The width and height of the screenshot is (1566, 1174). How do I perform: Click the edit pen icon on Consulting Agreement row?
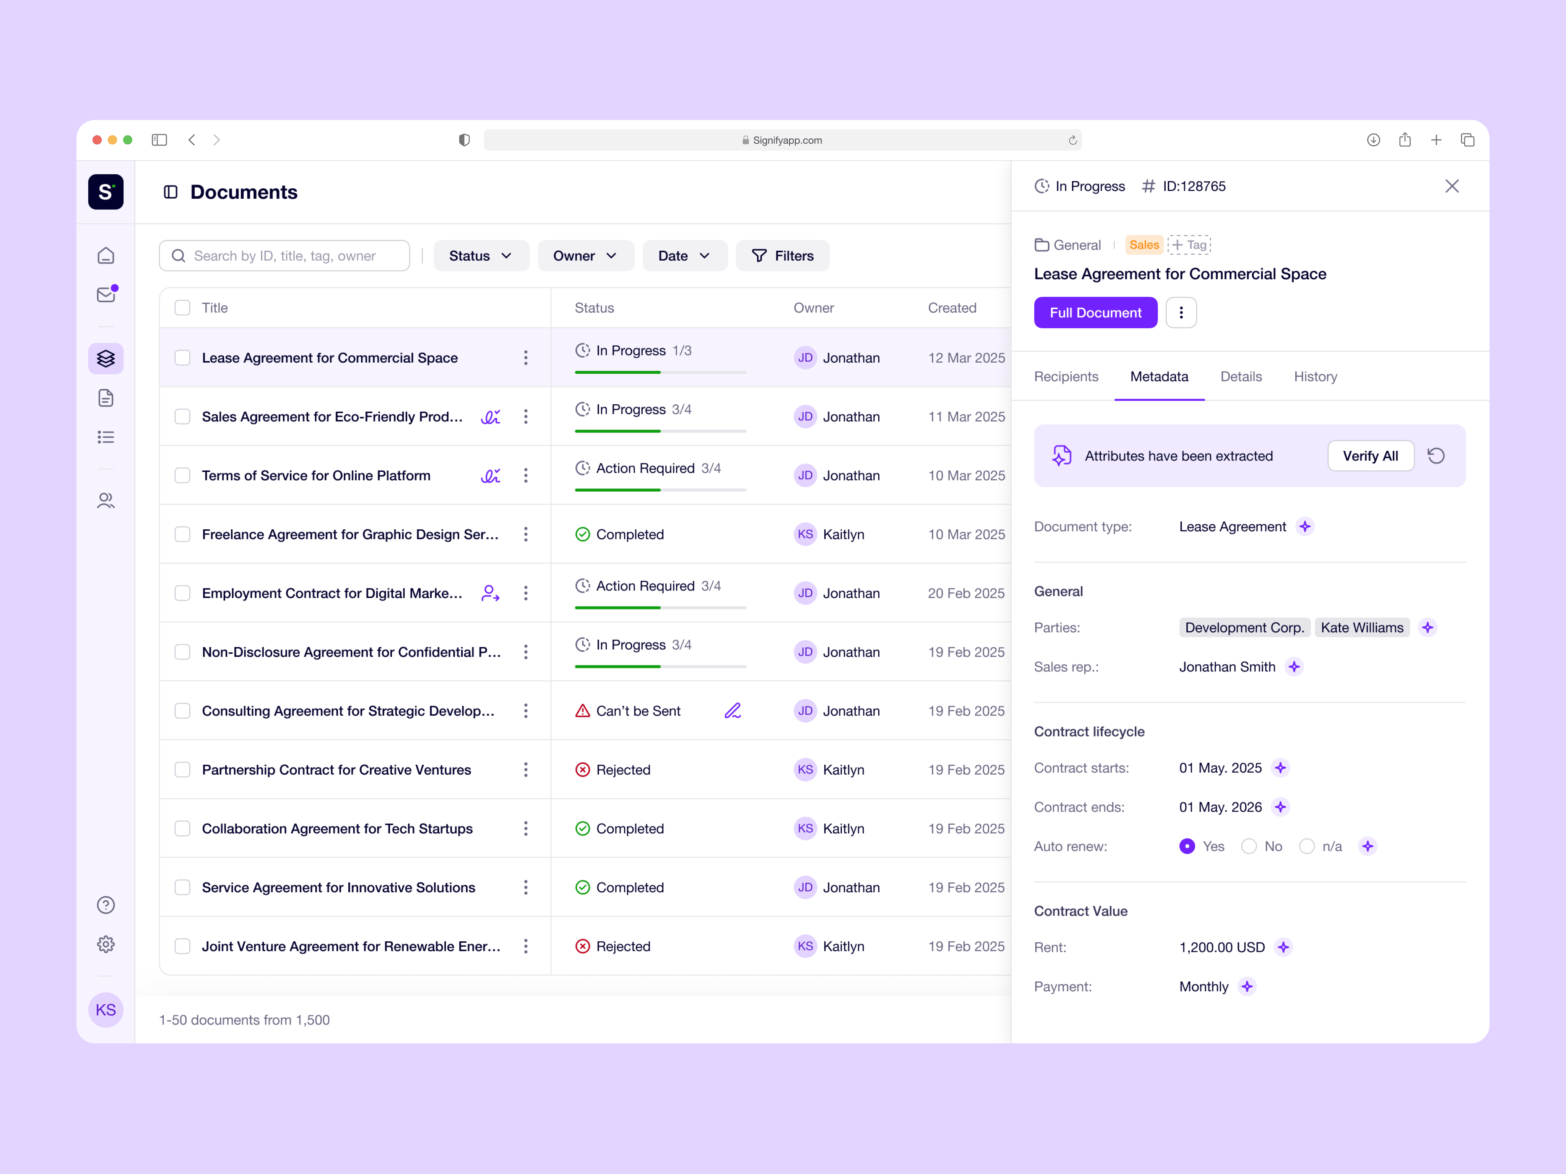pos(733,710)
